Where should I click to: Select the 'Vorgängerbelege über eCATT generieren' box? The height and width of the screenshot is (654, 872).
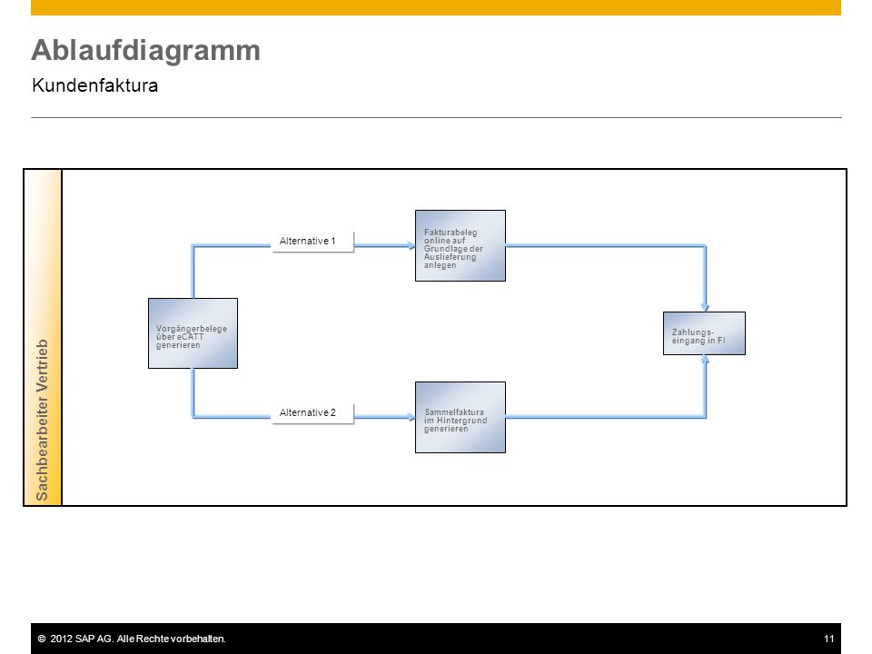pyautogui.click(x=193, y=333)
